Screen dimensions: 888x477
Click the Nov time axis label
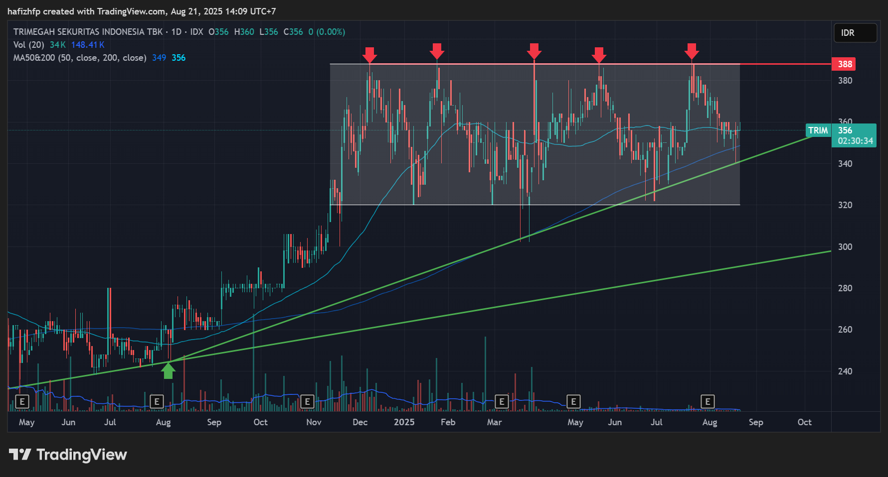[314, 422]
